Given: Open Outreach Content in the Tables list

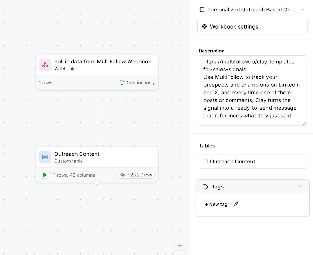Looking at the screenshot, I should pos(252,161).
